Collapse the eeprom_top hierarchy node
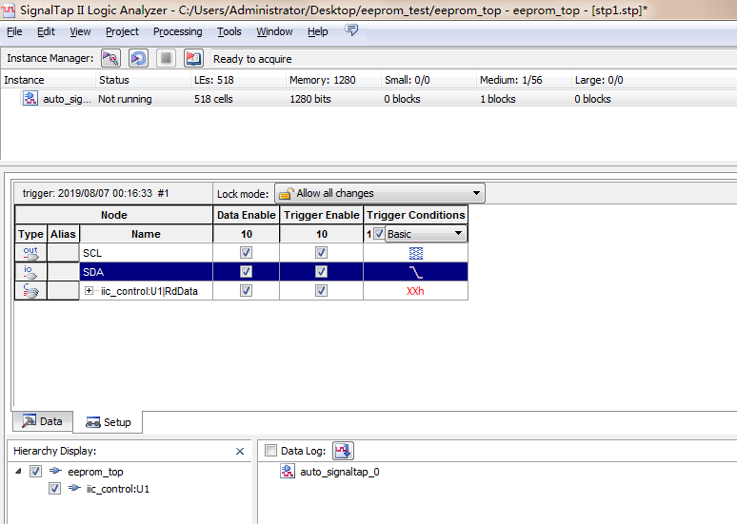Screen dimensions: 737x524 [x=18, y=471]
